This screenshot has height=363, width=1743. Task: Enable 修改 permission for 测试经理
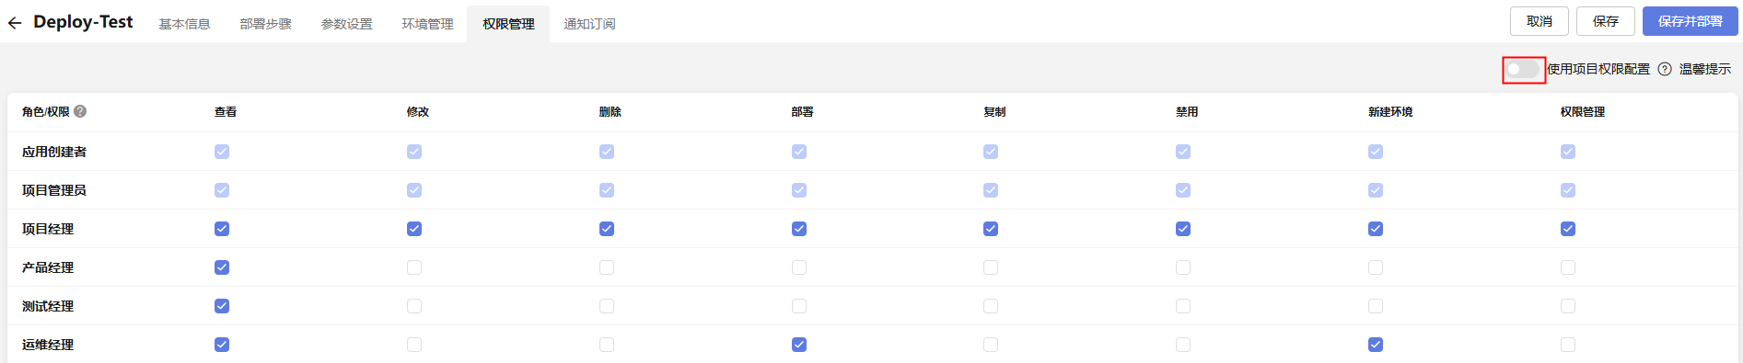[x=414, y=306]
